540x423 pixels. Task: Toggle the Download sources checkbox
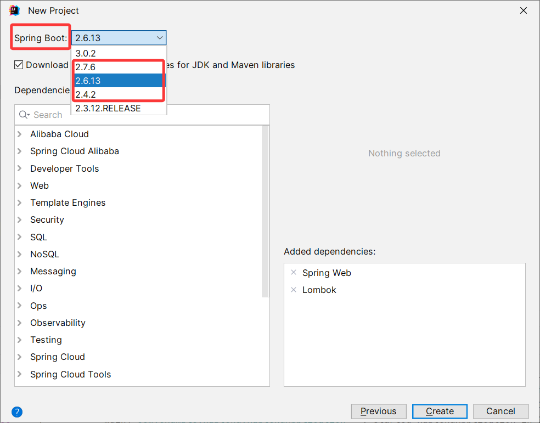tap(19, 65)
